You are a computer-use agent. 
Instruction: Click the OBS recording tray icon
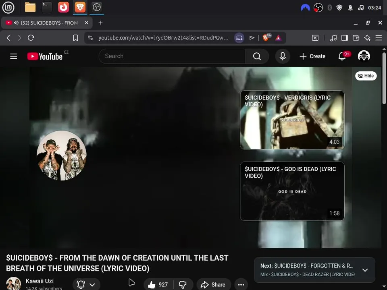pos(318,8)
